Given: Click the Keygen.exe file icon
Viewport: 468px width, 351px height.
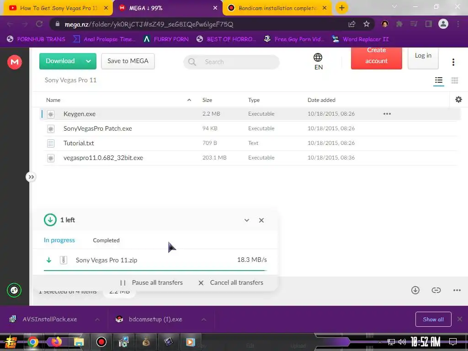Looking at the screenshot, I should pyautogui.click(x=51, y=114).
